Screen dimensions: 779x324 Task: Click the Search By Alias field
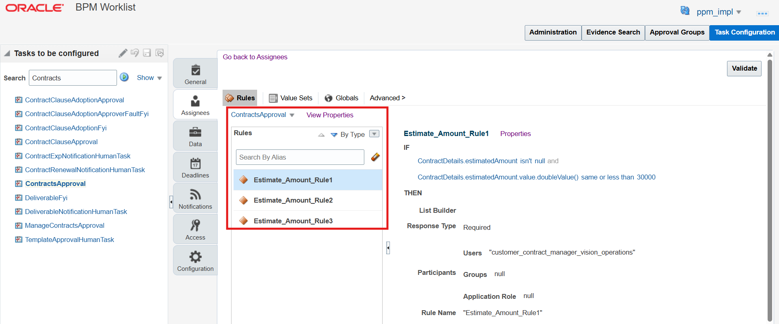point(300,157)
